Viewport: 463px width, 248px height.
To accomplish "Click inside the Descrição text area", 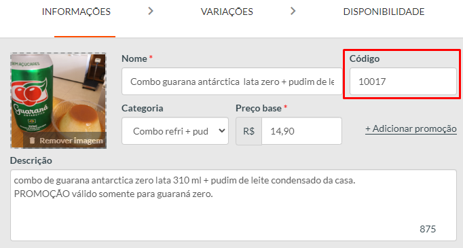I will click(x=234, y=205).
